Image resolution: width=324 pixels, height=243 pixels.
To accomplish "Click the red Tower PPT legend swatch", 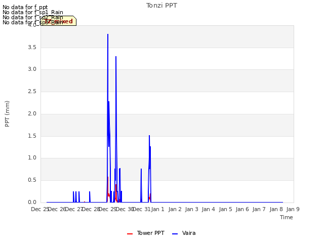I will [130, 234].
